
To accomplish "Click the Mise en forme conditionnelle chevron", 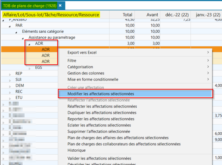I will tap(208, 79).
